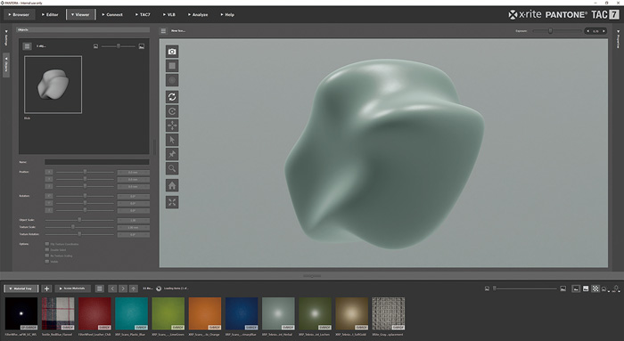The image size is (624, 341).
Task: Adjust the Object Scale slider
Action: pos(79,220)
